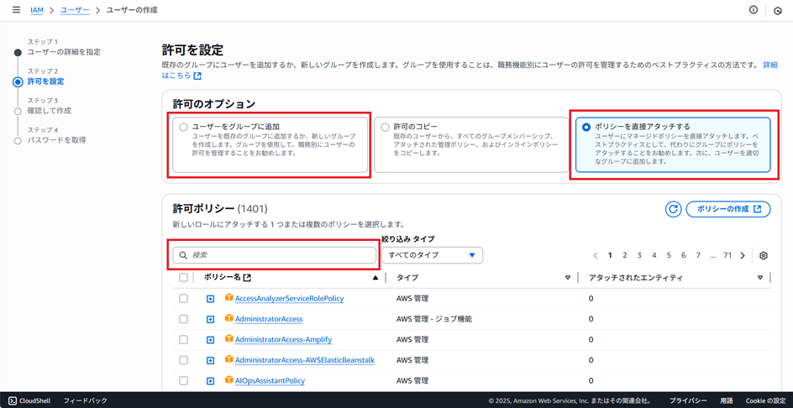
Task: Go to page 3 of policies
Action: coord(639,255)
